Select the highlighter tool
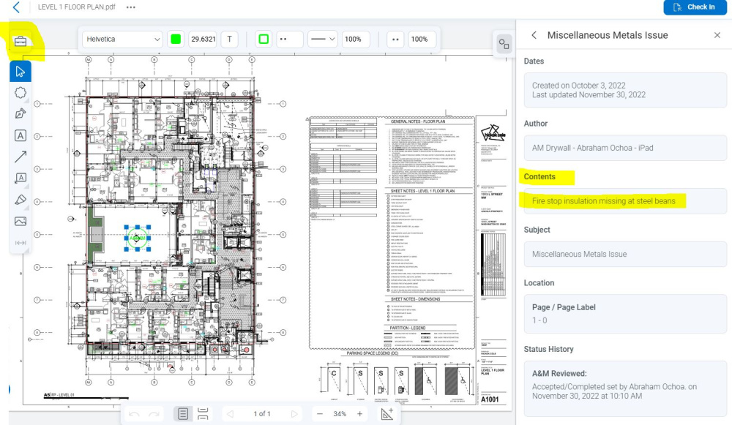The height and width of the screenshot is (425, 732). pos(20,200)
